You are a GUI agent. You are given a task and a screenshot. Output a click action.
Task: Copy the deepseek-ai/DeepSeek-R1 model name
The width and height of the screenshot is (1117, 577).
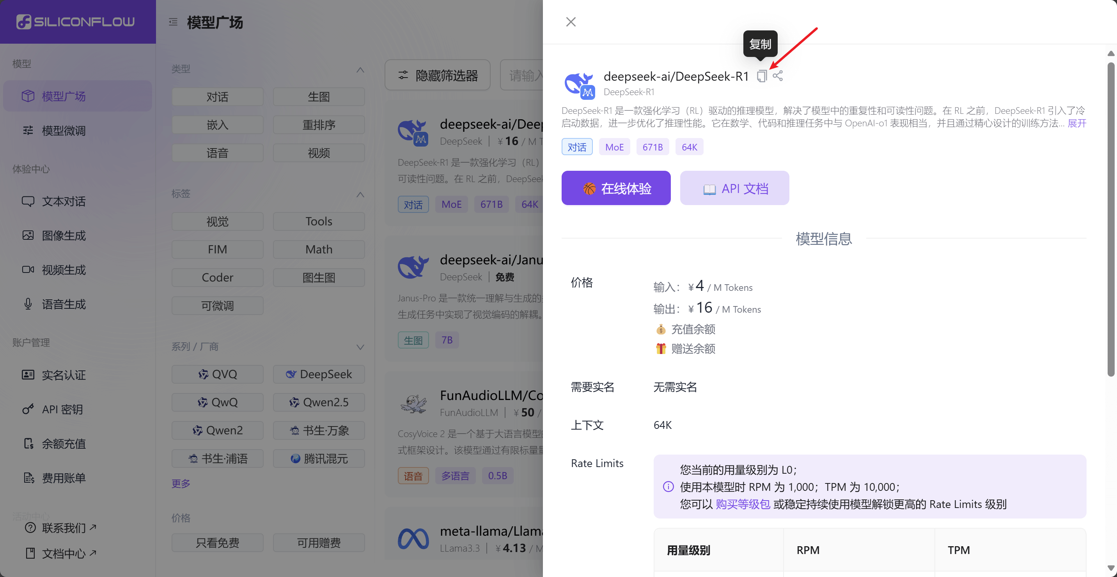pos(761,76)
